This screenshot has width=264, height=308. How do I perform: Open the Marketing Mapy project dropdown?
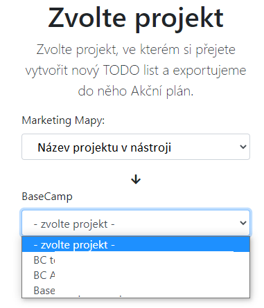136,147
